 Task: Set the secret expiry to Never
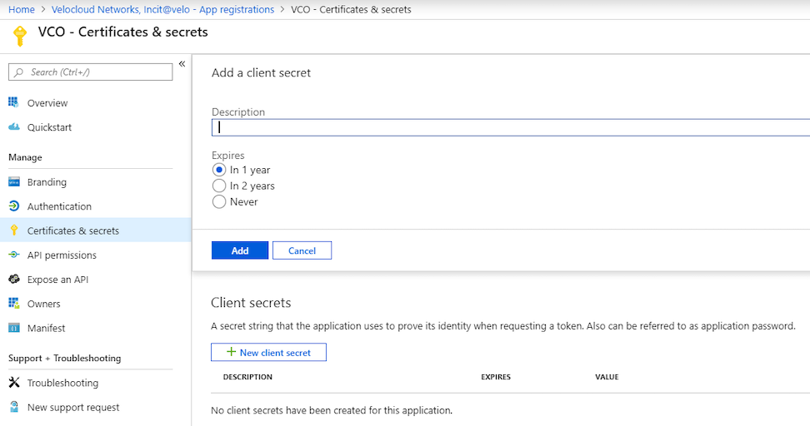[x=219, y=201]
